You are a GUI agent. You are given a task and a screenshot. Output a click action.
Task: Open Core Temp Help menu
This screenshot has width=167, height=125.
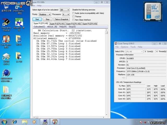click(x=140, y=47)
